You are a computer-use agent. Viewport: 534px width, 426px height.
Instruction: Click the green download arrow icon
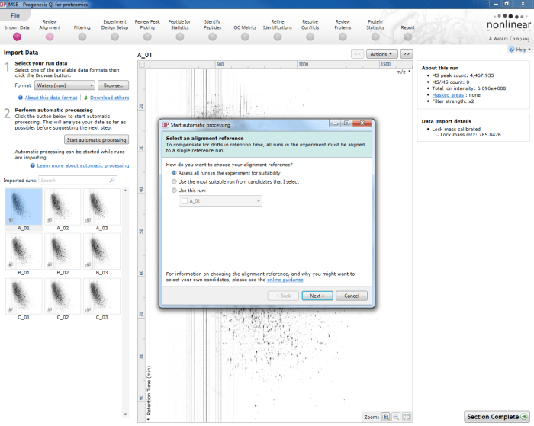(x=85, y=98)
